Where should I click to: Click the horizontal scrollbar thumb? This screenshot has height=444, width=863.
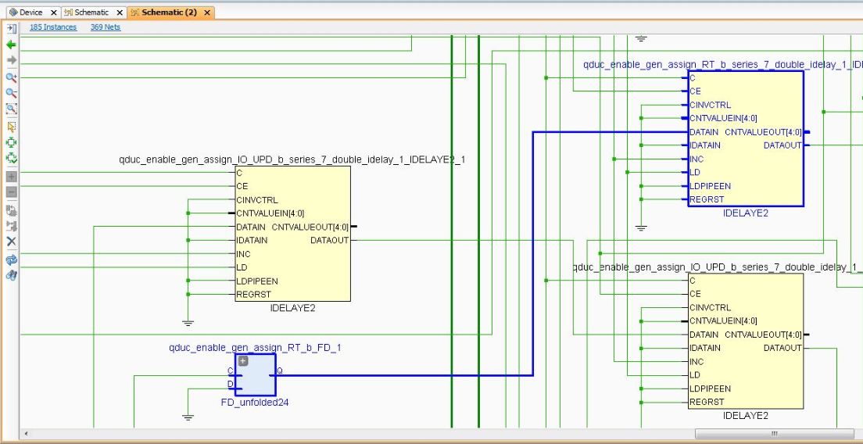(773, 434)
